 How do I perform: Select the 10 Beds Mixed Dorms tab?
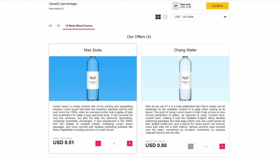point(79,26)
